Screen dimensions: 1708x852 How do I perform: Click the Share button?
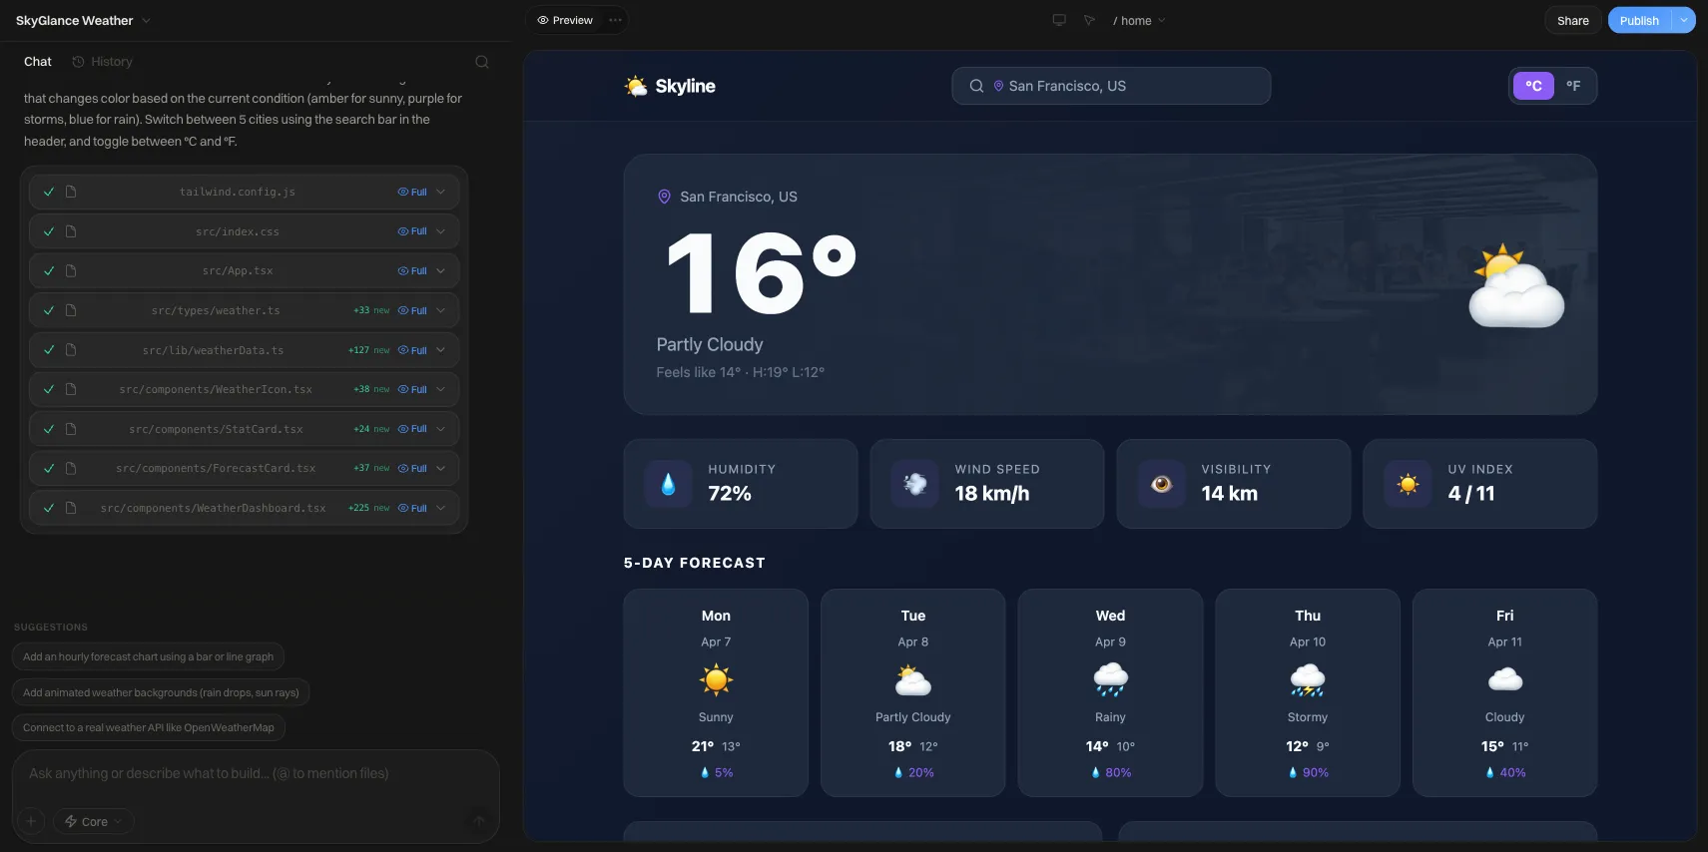pyautogui.click(x=1572, y=21)
